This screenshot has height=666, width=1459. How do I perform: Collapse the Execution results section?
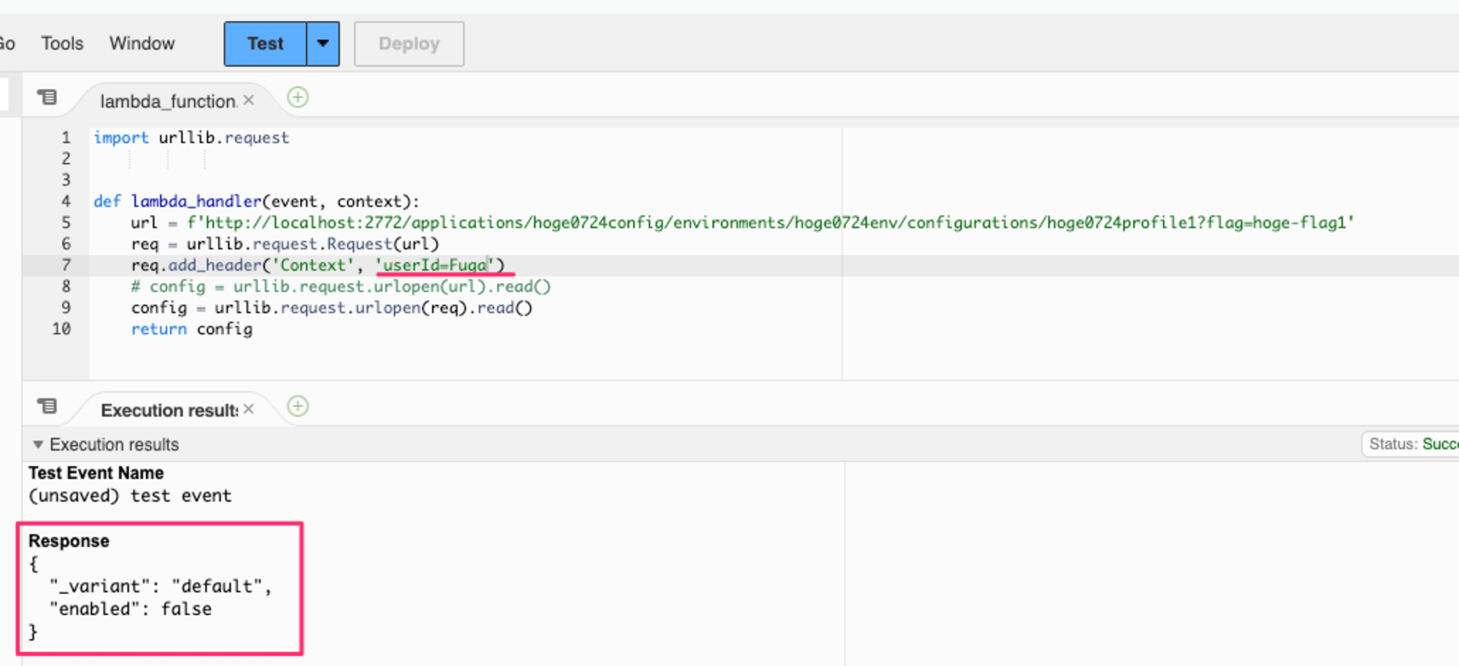coord(38,444)
